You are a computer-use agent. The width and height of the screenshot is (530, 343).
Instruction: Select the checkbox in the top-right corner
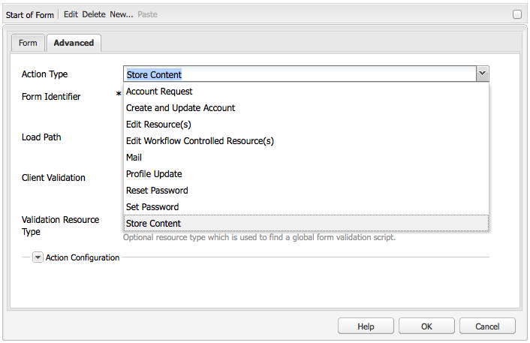(517, 14)
